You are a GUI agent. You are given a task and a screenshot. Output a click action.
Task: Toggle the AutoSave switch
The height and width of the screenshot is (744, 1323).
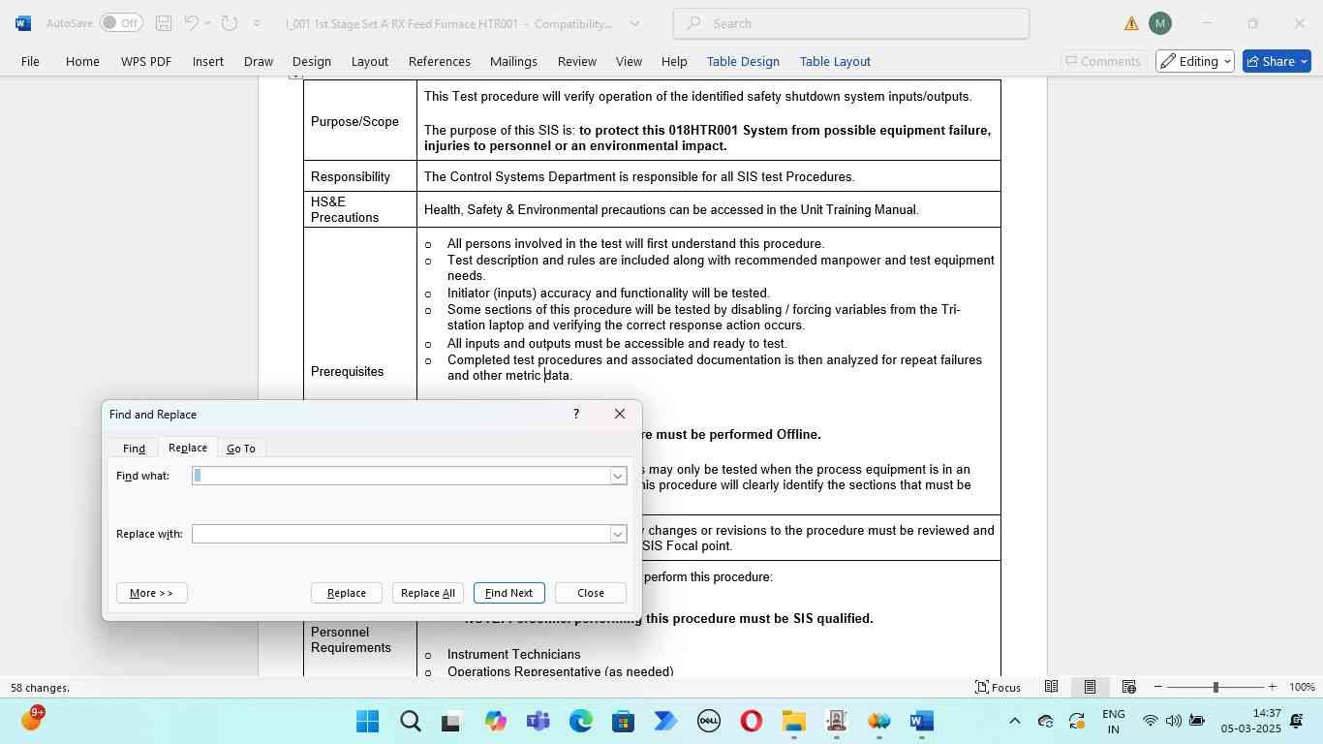coord(121,23)
